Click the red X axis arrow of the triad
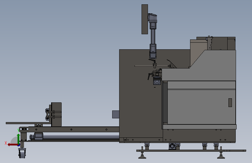 click(13, 145)
